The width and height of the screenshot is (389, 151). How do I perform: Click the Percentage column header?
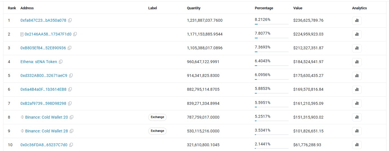264,8
